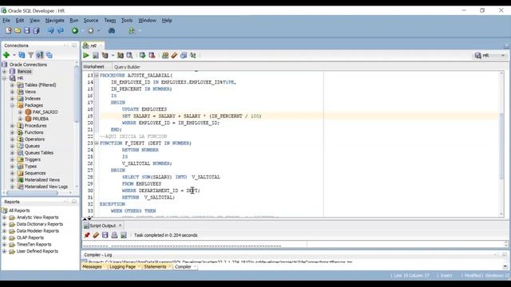Viewport: 511px width, 287px height.
Task: Collapse code fold at PROCEDURE AJUSTE_SALARIAL line
Action: pos(97,75)
